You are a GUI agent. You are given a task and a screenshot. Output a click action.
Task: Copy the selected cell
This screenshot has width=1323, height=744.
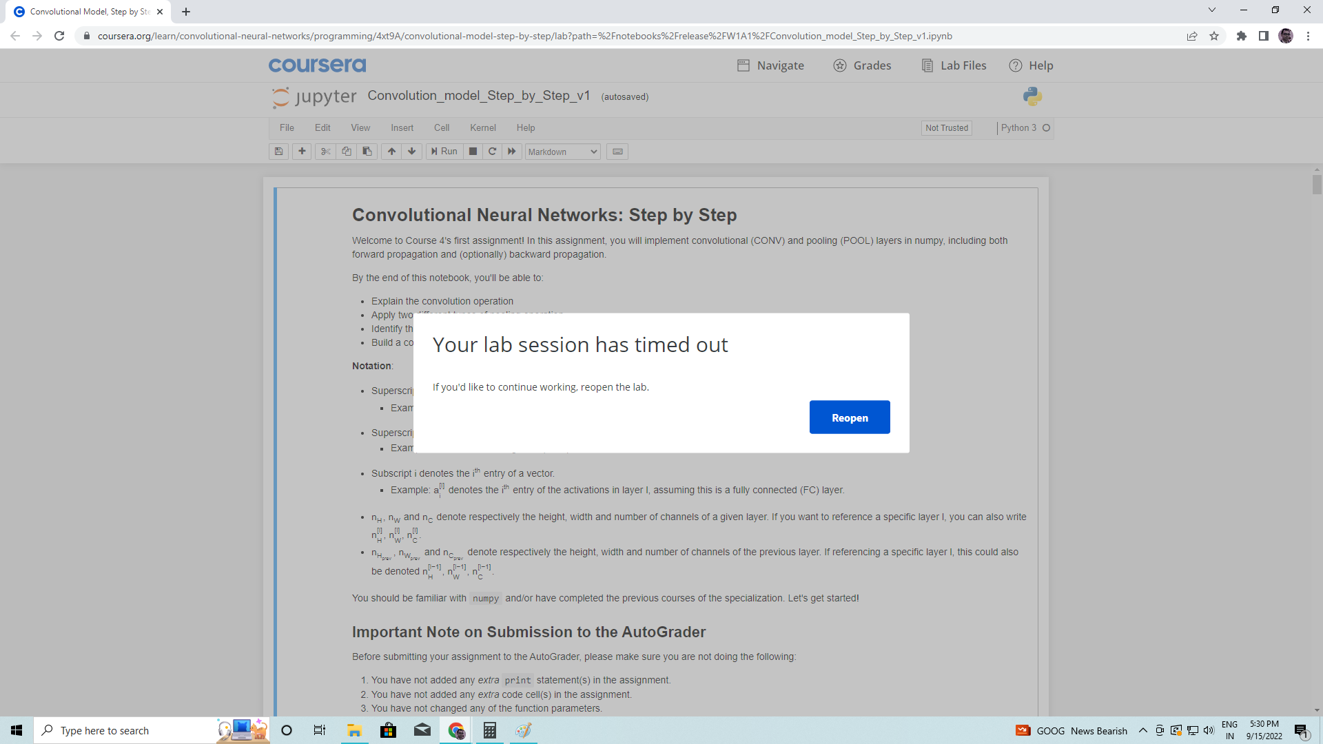(x=346, y=152)
